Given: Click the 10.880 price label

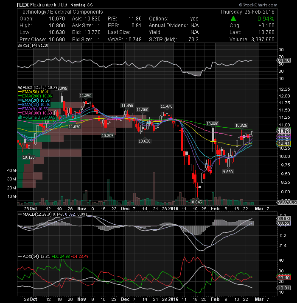Looking at the screenshot, I should pos(212,124).
